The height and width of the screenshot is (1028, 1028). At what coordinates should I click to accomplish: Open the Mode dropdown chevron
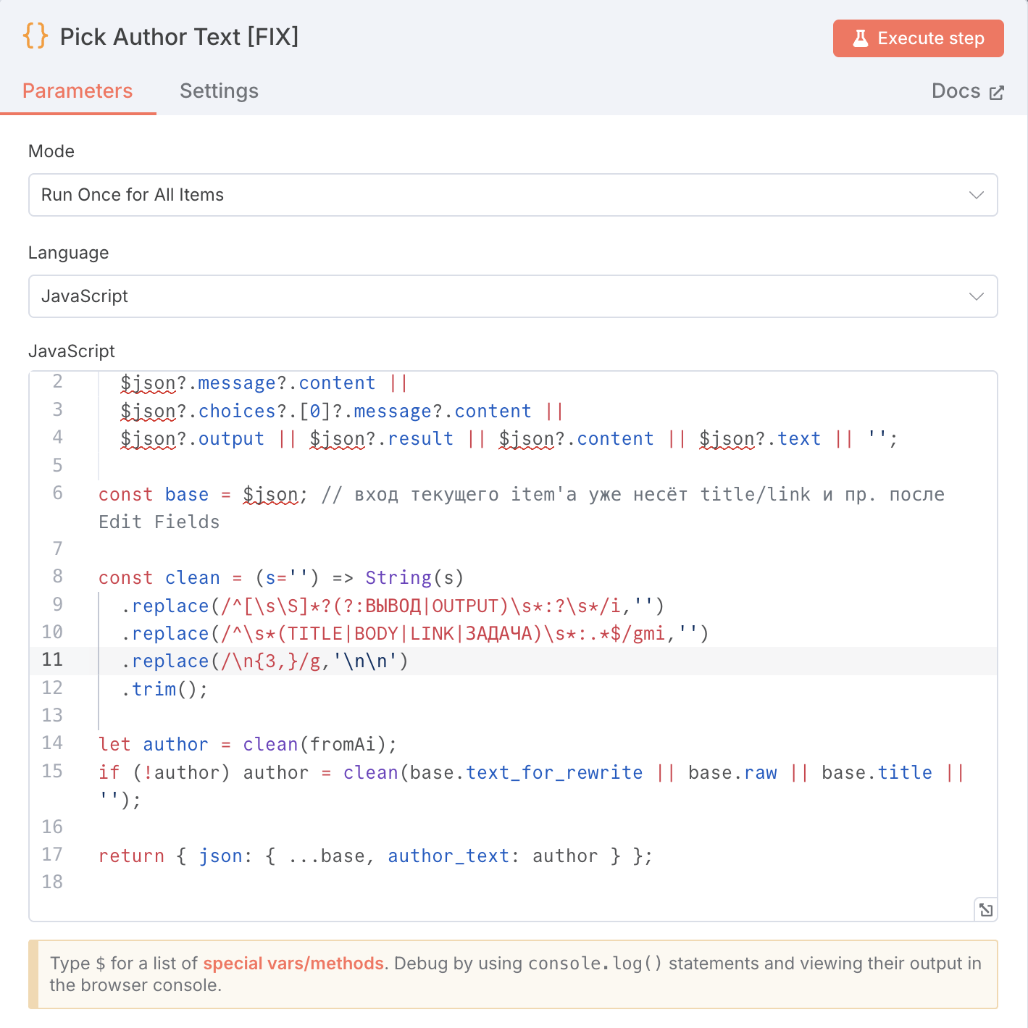[x=976, y=195]
